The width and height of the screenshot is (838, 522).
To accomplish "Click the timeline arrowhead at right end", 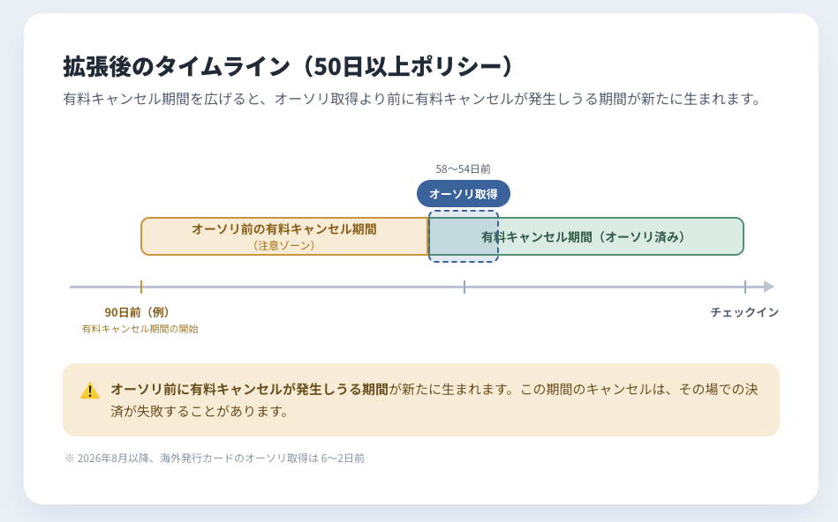I will [x=768, y=287].
